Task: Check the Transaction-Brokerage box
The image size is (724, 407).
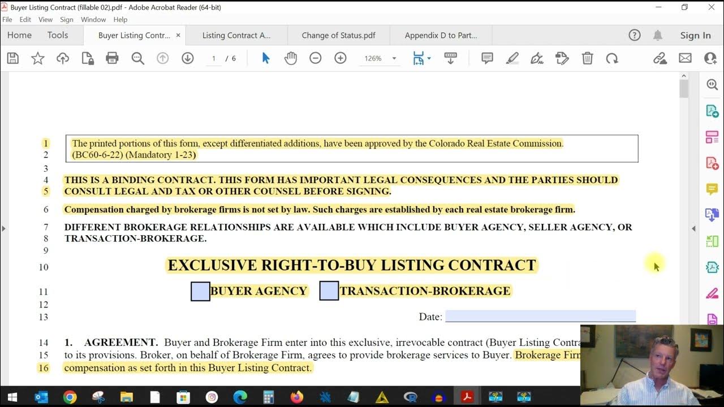Action: [329, 291]
